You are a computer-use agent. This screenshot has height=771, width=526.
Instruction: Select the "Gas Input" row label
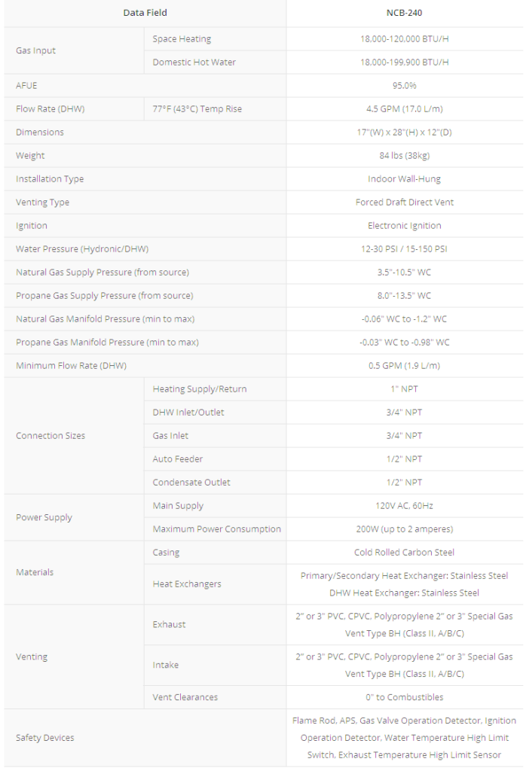[x=36, y=50]
